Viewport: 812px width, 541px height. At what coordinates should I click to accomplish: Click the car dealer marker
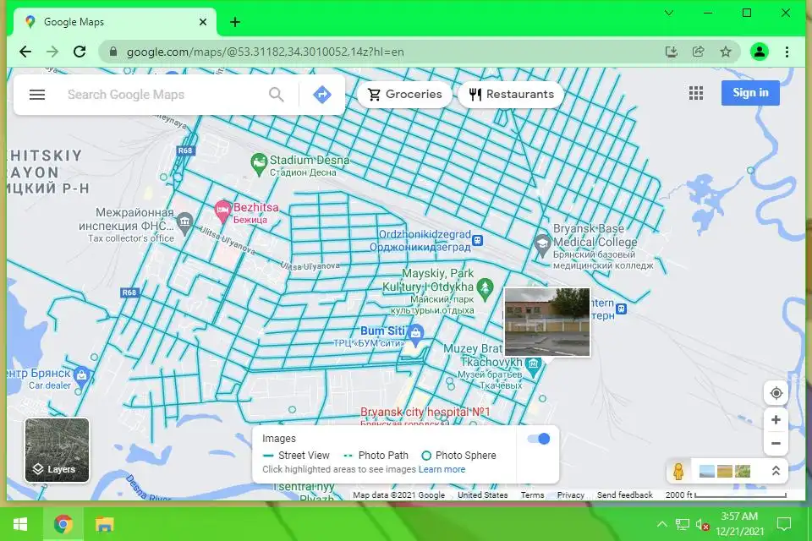(81, 376)
